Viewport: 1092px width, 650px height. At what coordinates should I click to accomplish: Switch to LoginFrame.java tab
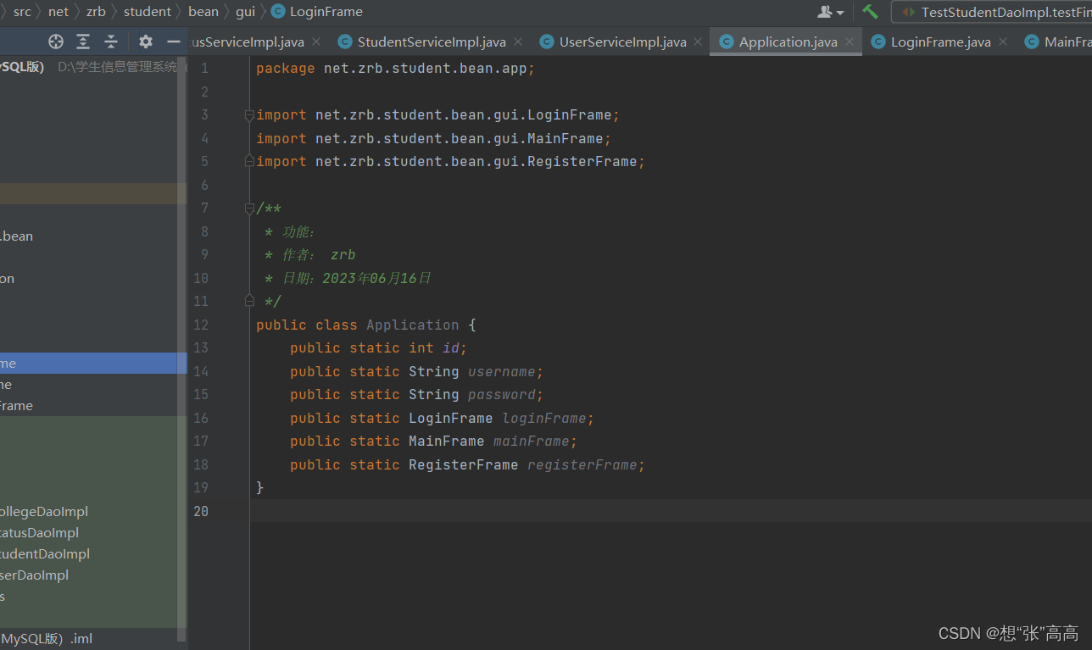[940, 42]
